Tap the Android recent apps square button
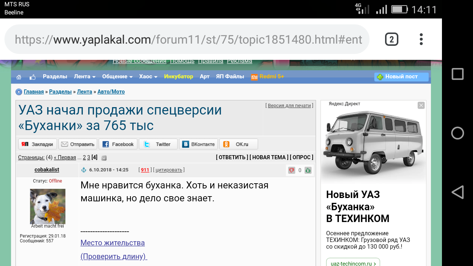The width and height of the screenshot is (473, 266). pyautogui.click(x=457, y=74)
